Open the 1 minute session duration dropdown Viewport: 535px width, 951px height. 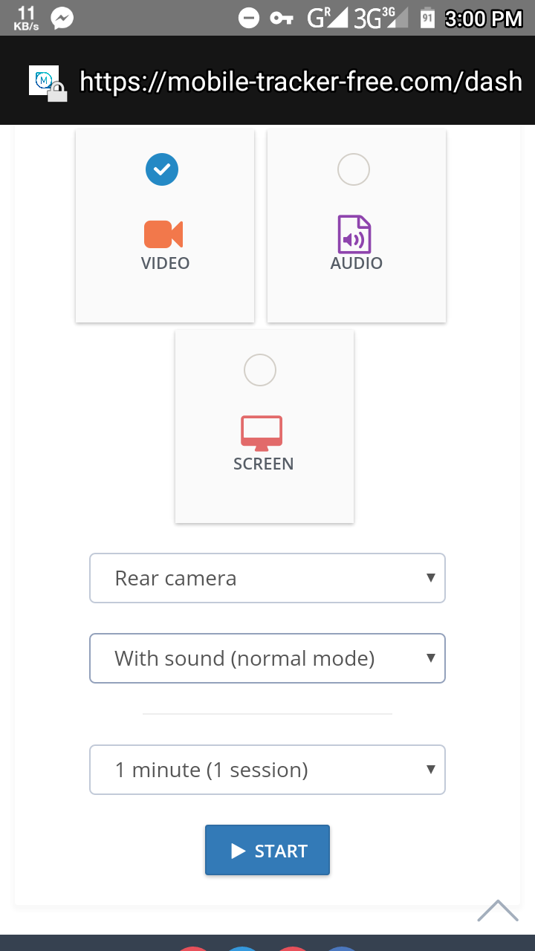coord(267,770)
